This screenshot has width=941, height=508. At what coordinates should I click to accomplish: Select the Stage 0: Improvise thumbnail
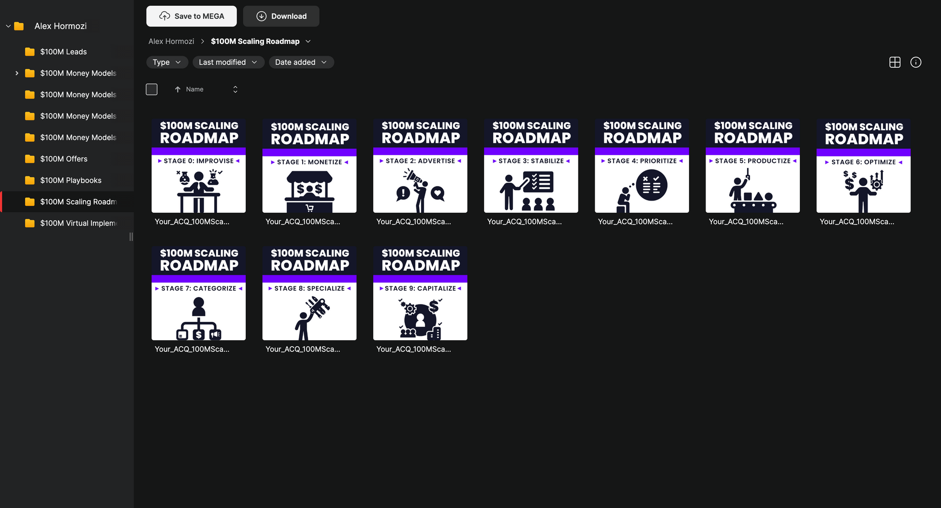point(199,166)
